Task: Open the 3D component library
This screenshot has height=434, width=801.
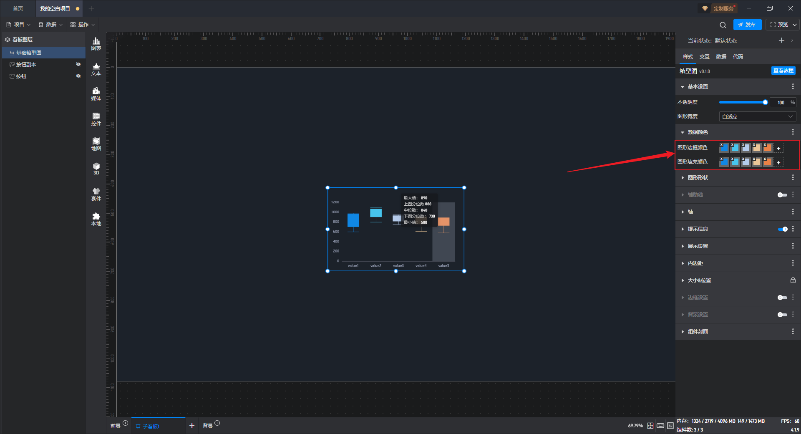Action: coord(96,169)
